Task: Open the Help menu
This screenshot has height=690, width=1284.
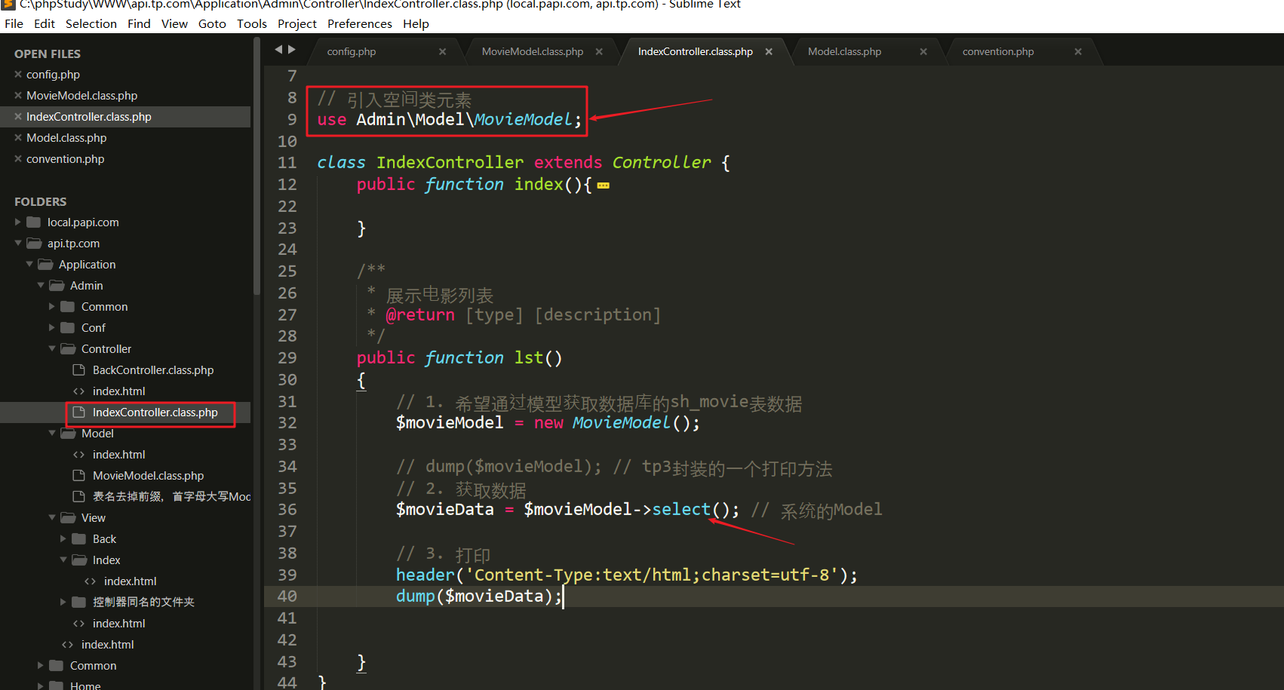Action: point(416,23)
